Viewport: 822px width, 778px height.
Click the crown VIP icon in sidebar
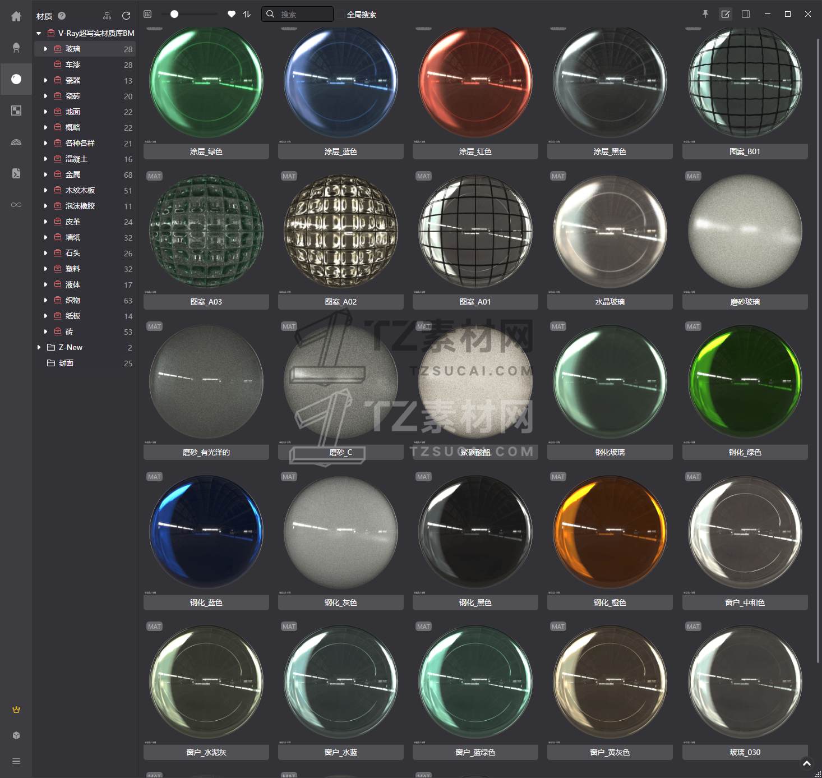[x=16, y=710]
